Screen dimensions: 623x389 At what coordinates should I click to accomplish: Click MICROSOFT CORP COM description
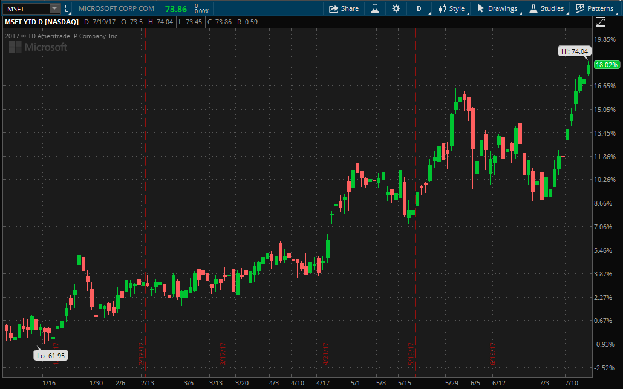click(x=116, y=8)
